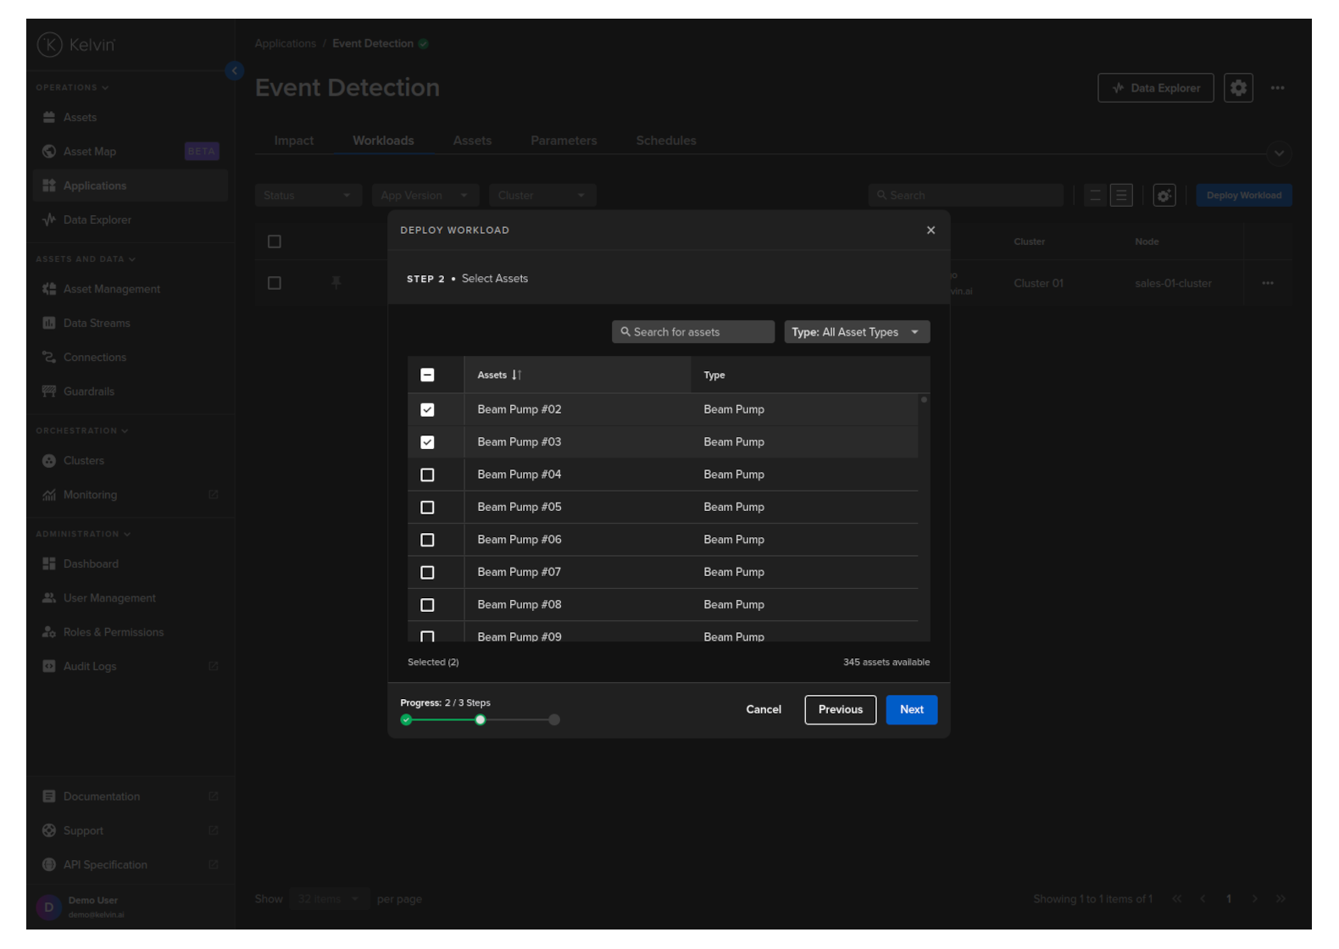The width and height of the screenshot is (1339, 949).
Task: Click the search magnifier icon in assets field
Action: [625, 332]
